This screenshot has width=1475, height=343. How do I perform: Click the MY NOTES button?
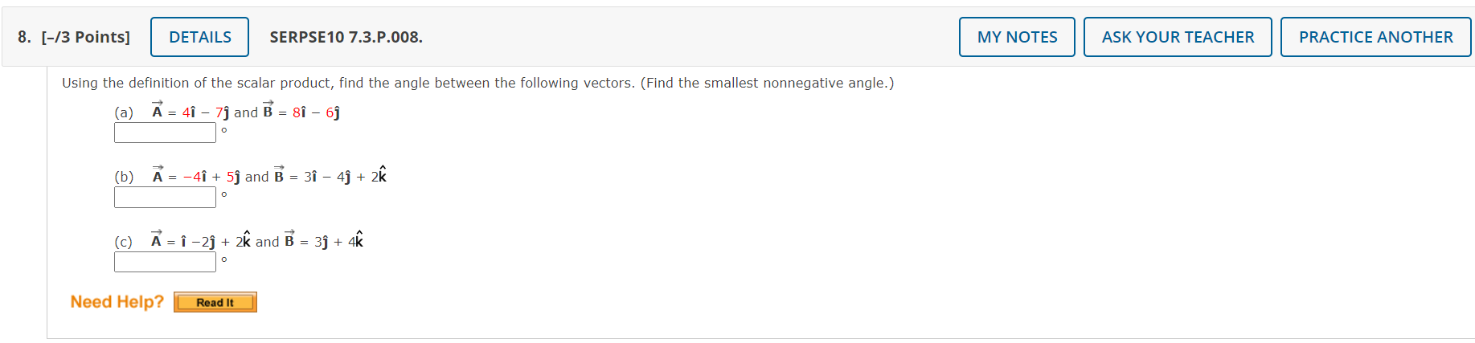pos(1017,37)
